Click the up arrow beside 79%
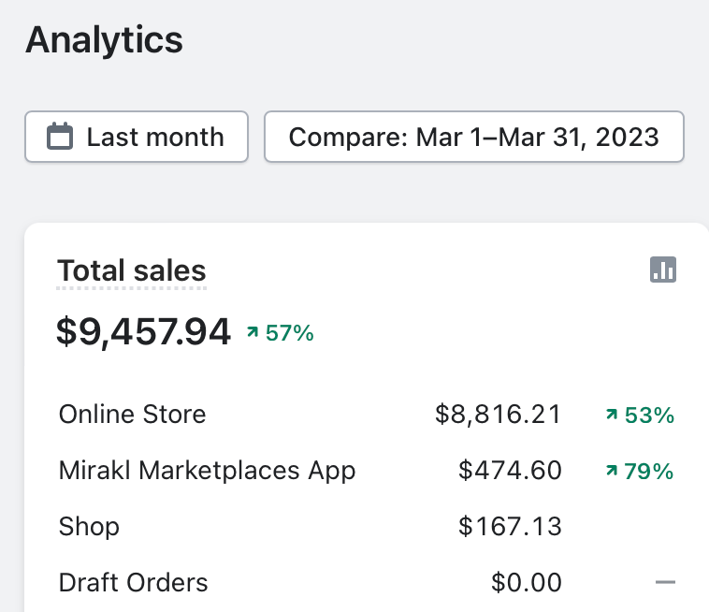 (x=612, y=471)
